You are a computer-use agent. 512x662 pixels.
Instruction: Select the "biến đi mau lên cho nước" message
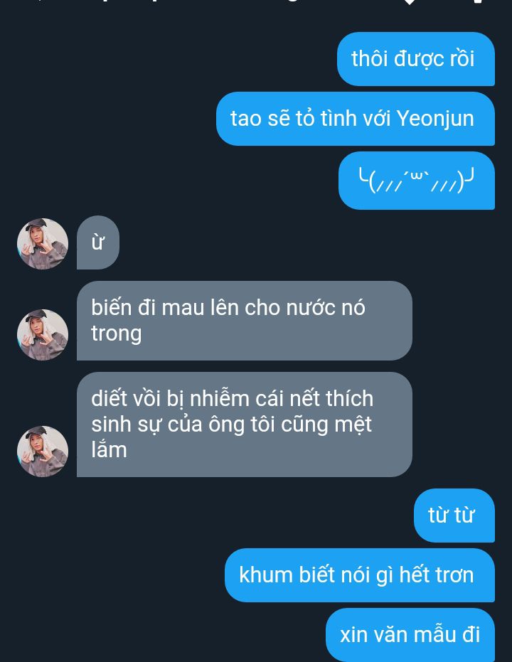[245, 321]
